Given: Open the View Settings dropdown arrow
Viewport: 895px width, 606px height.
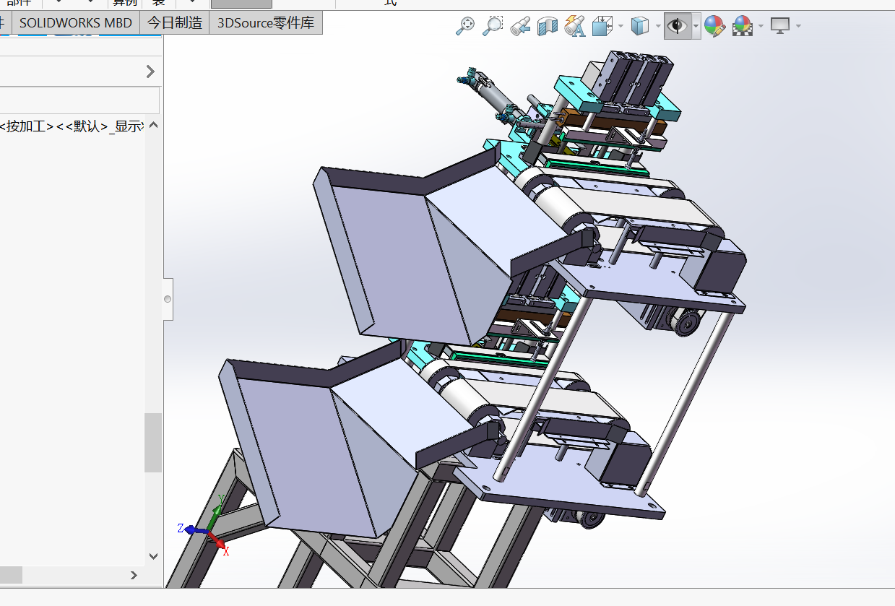Looking at the screenshot, I should (x=798, y=27).
